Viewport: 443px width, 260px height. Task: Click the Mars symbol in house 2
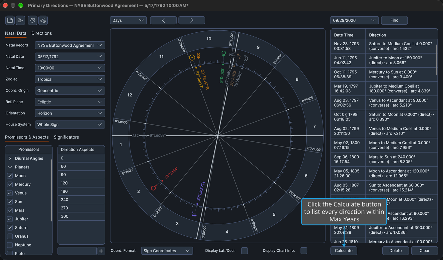(154, 187)
